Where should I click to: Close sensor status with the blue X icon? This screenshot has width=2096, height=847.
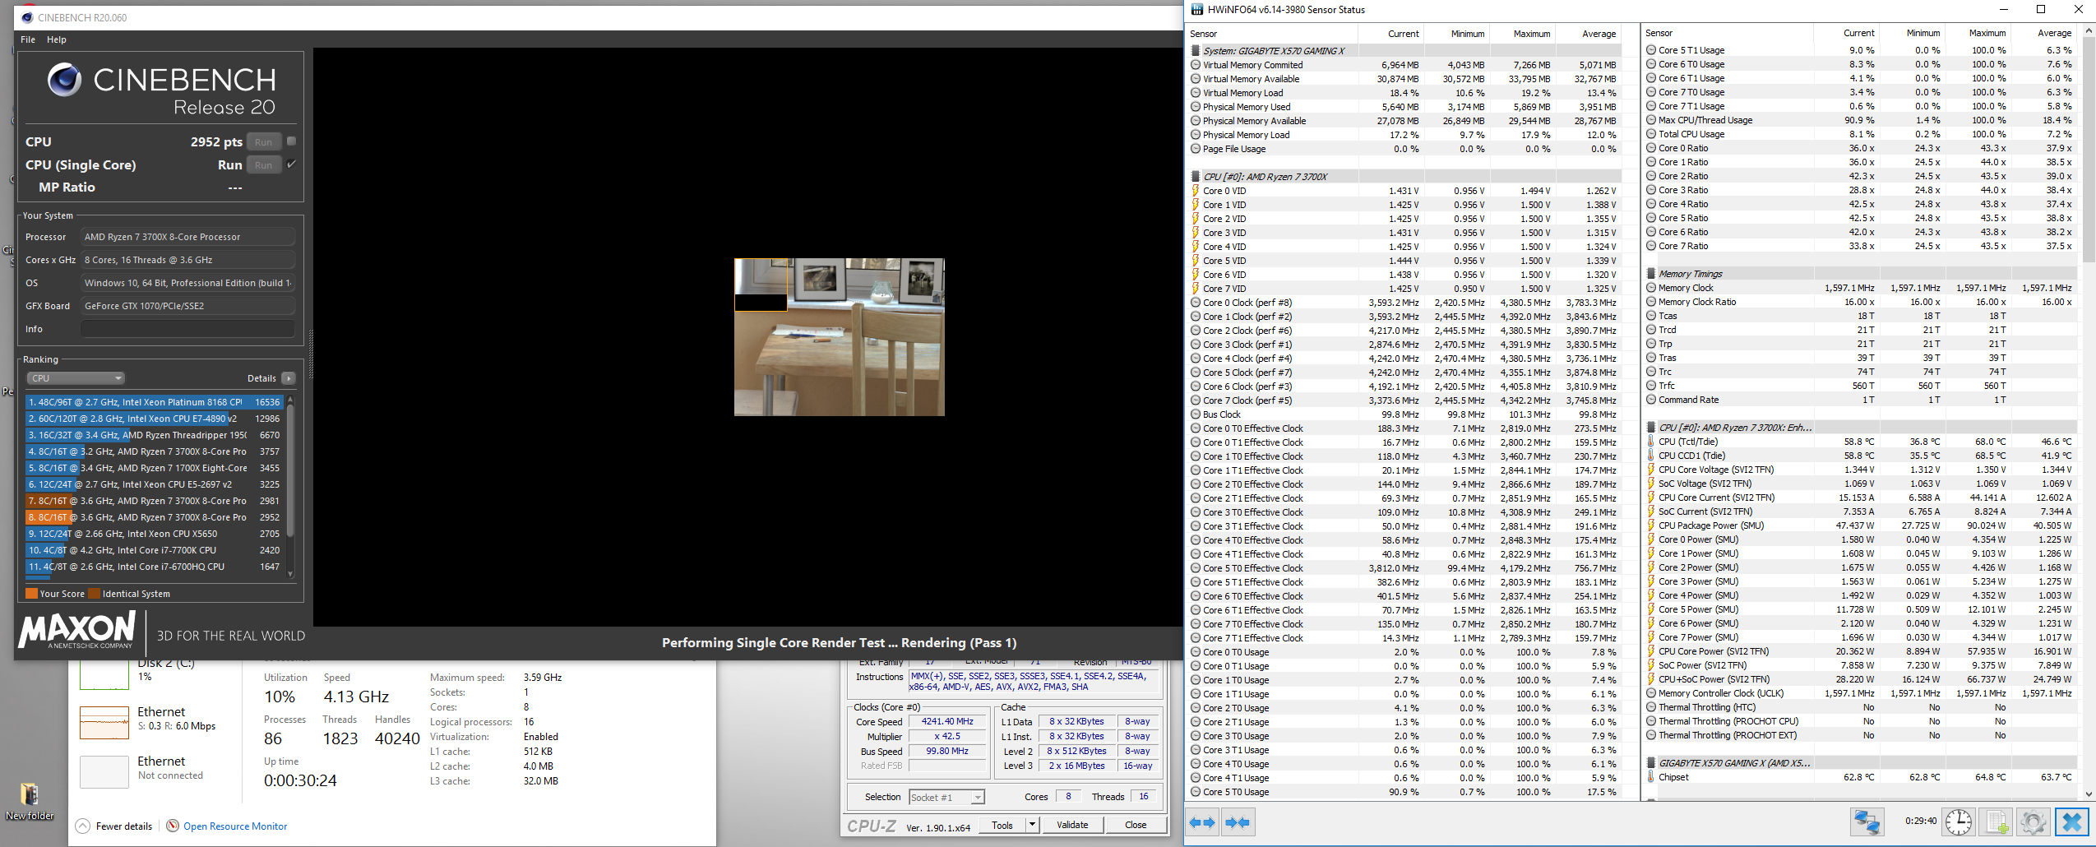(x=2071, y=822)
